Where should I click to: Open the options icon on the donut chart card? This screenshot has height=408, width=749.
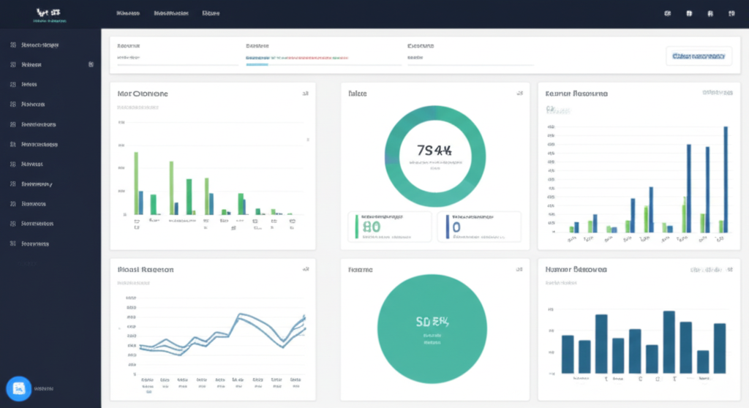coord(519,94)
